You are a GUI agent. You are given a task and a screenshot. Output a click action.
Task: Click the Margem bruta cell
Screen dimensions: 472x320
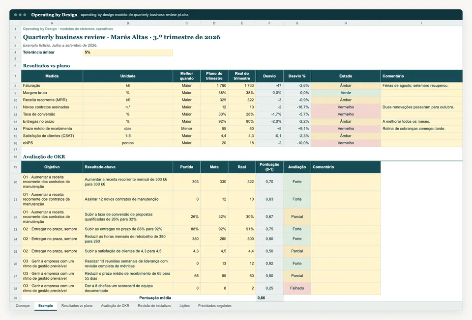pyautogui.click(x=52, y=93)
